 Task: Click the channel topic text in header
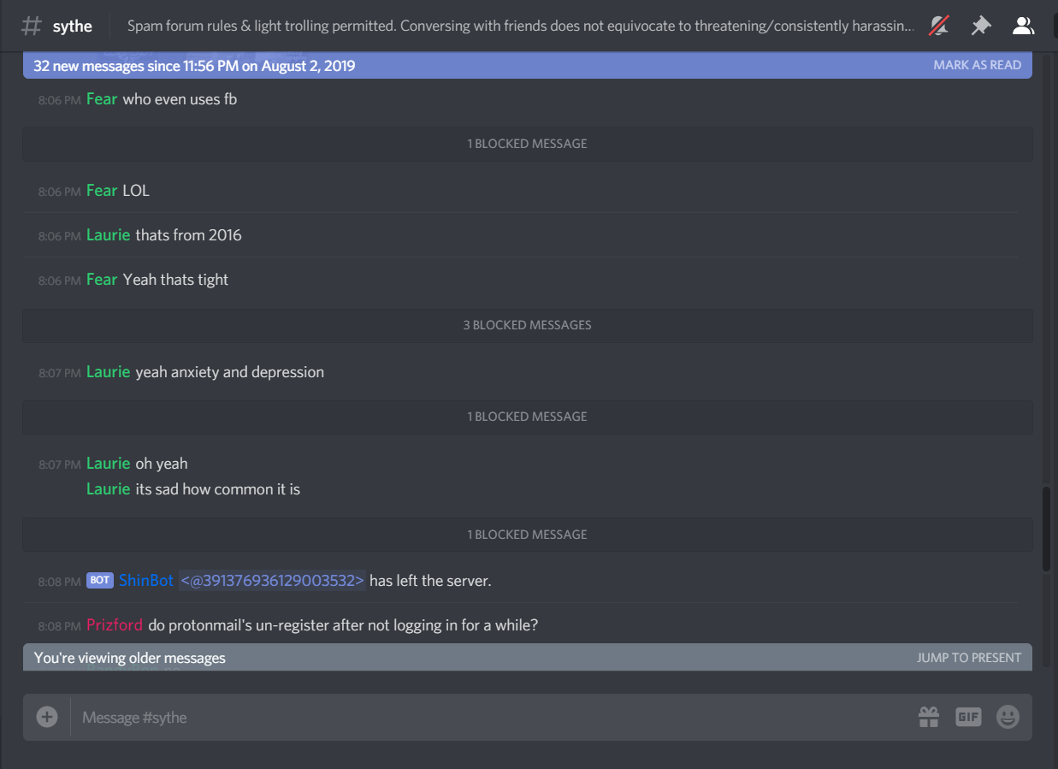521,26
